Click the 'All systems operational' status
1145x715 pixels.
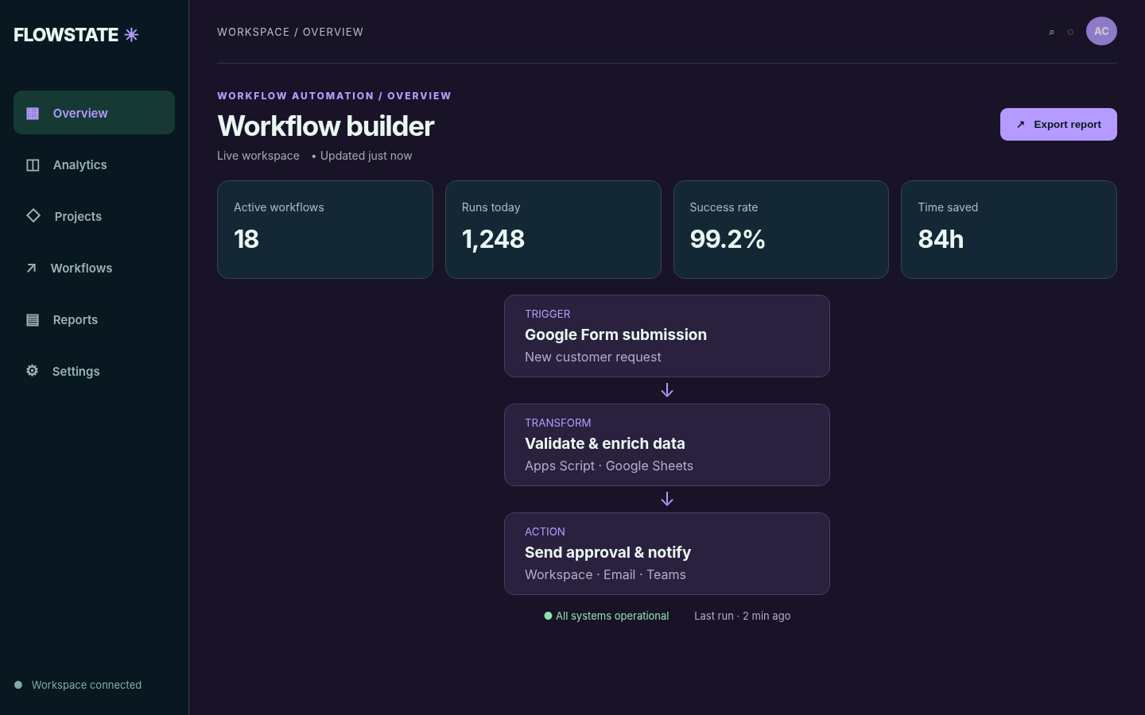click(607, 616)
